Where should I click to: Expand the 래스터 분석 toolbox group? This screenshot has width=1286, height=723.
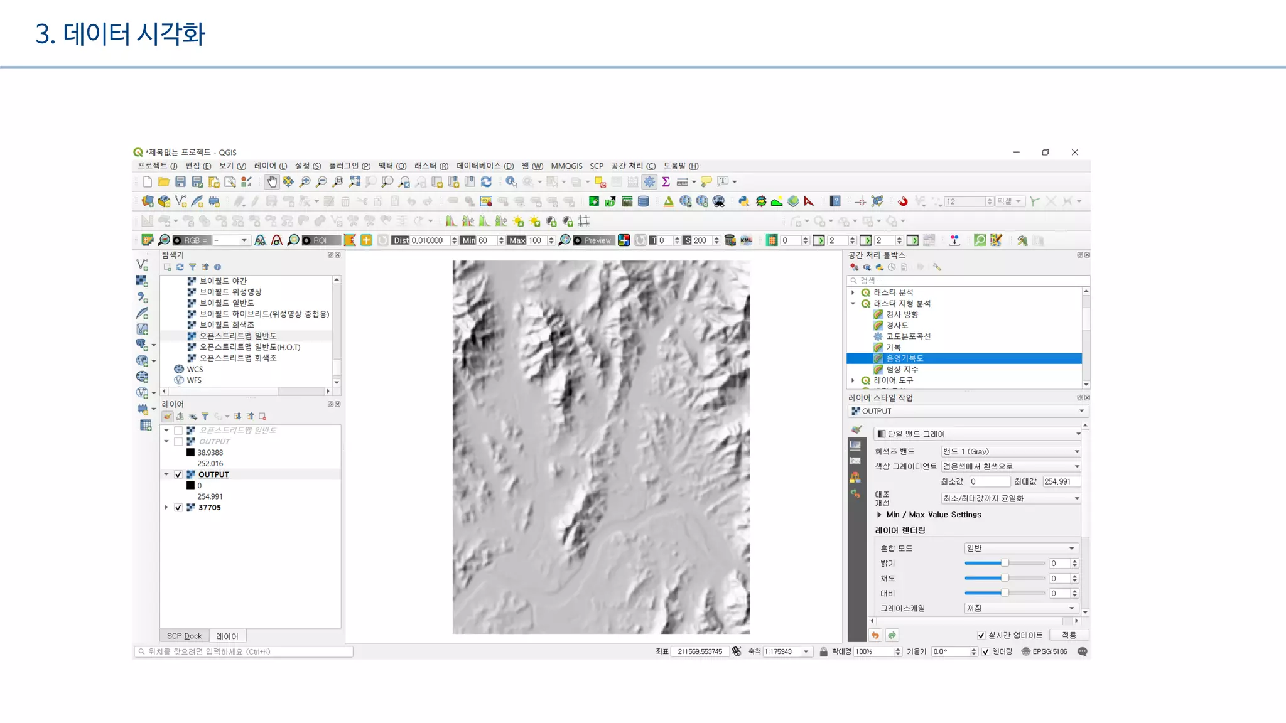[853, 292]
